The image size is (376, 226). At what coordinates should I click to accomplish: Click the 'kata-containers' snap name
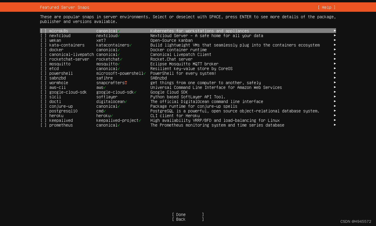67,45
